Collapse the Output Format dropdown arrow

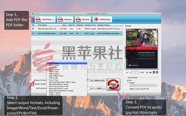pyautogui.click(x=88, y=80)
